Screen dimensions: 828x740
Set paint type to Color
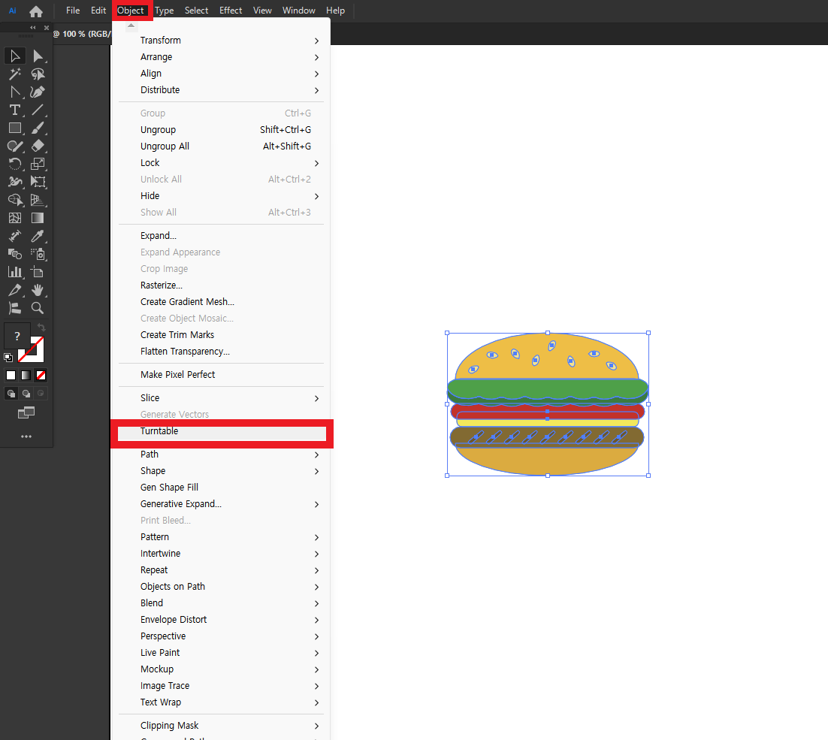point(11,376)
